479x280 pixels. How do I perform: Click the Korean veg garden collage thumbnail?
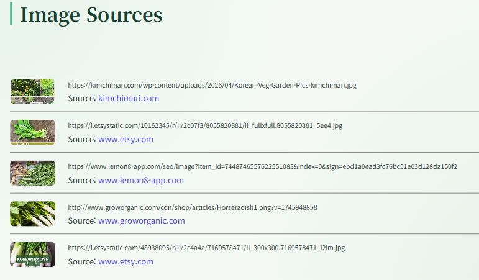tap(33, 92)
